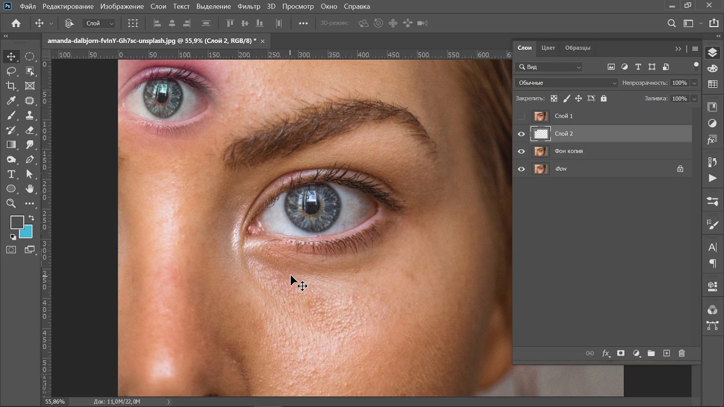This screenshot has height=407, width=724.
Task: Toggle Show Transform Controls icon
Action: click(x=133, y=23)
